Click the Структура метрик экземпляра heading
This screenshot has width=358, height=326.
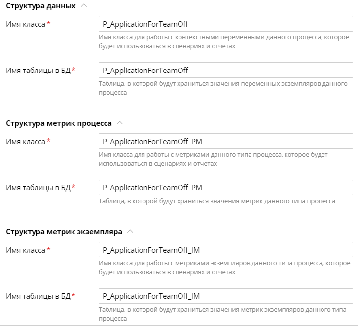coord(64,232)
